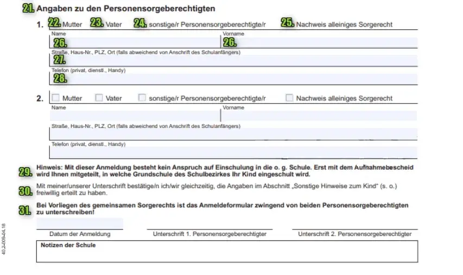
Task: Toggle Nachweis alleiniges Sorgerecht for guardian 2
Action: click(x=289, y=98)
